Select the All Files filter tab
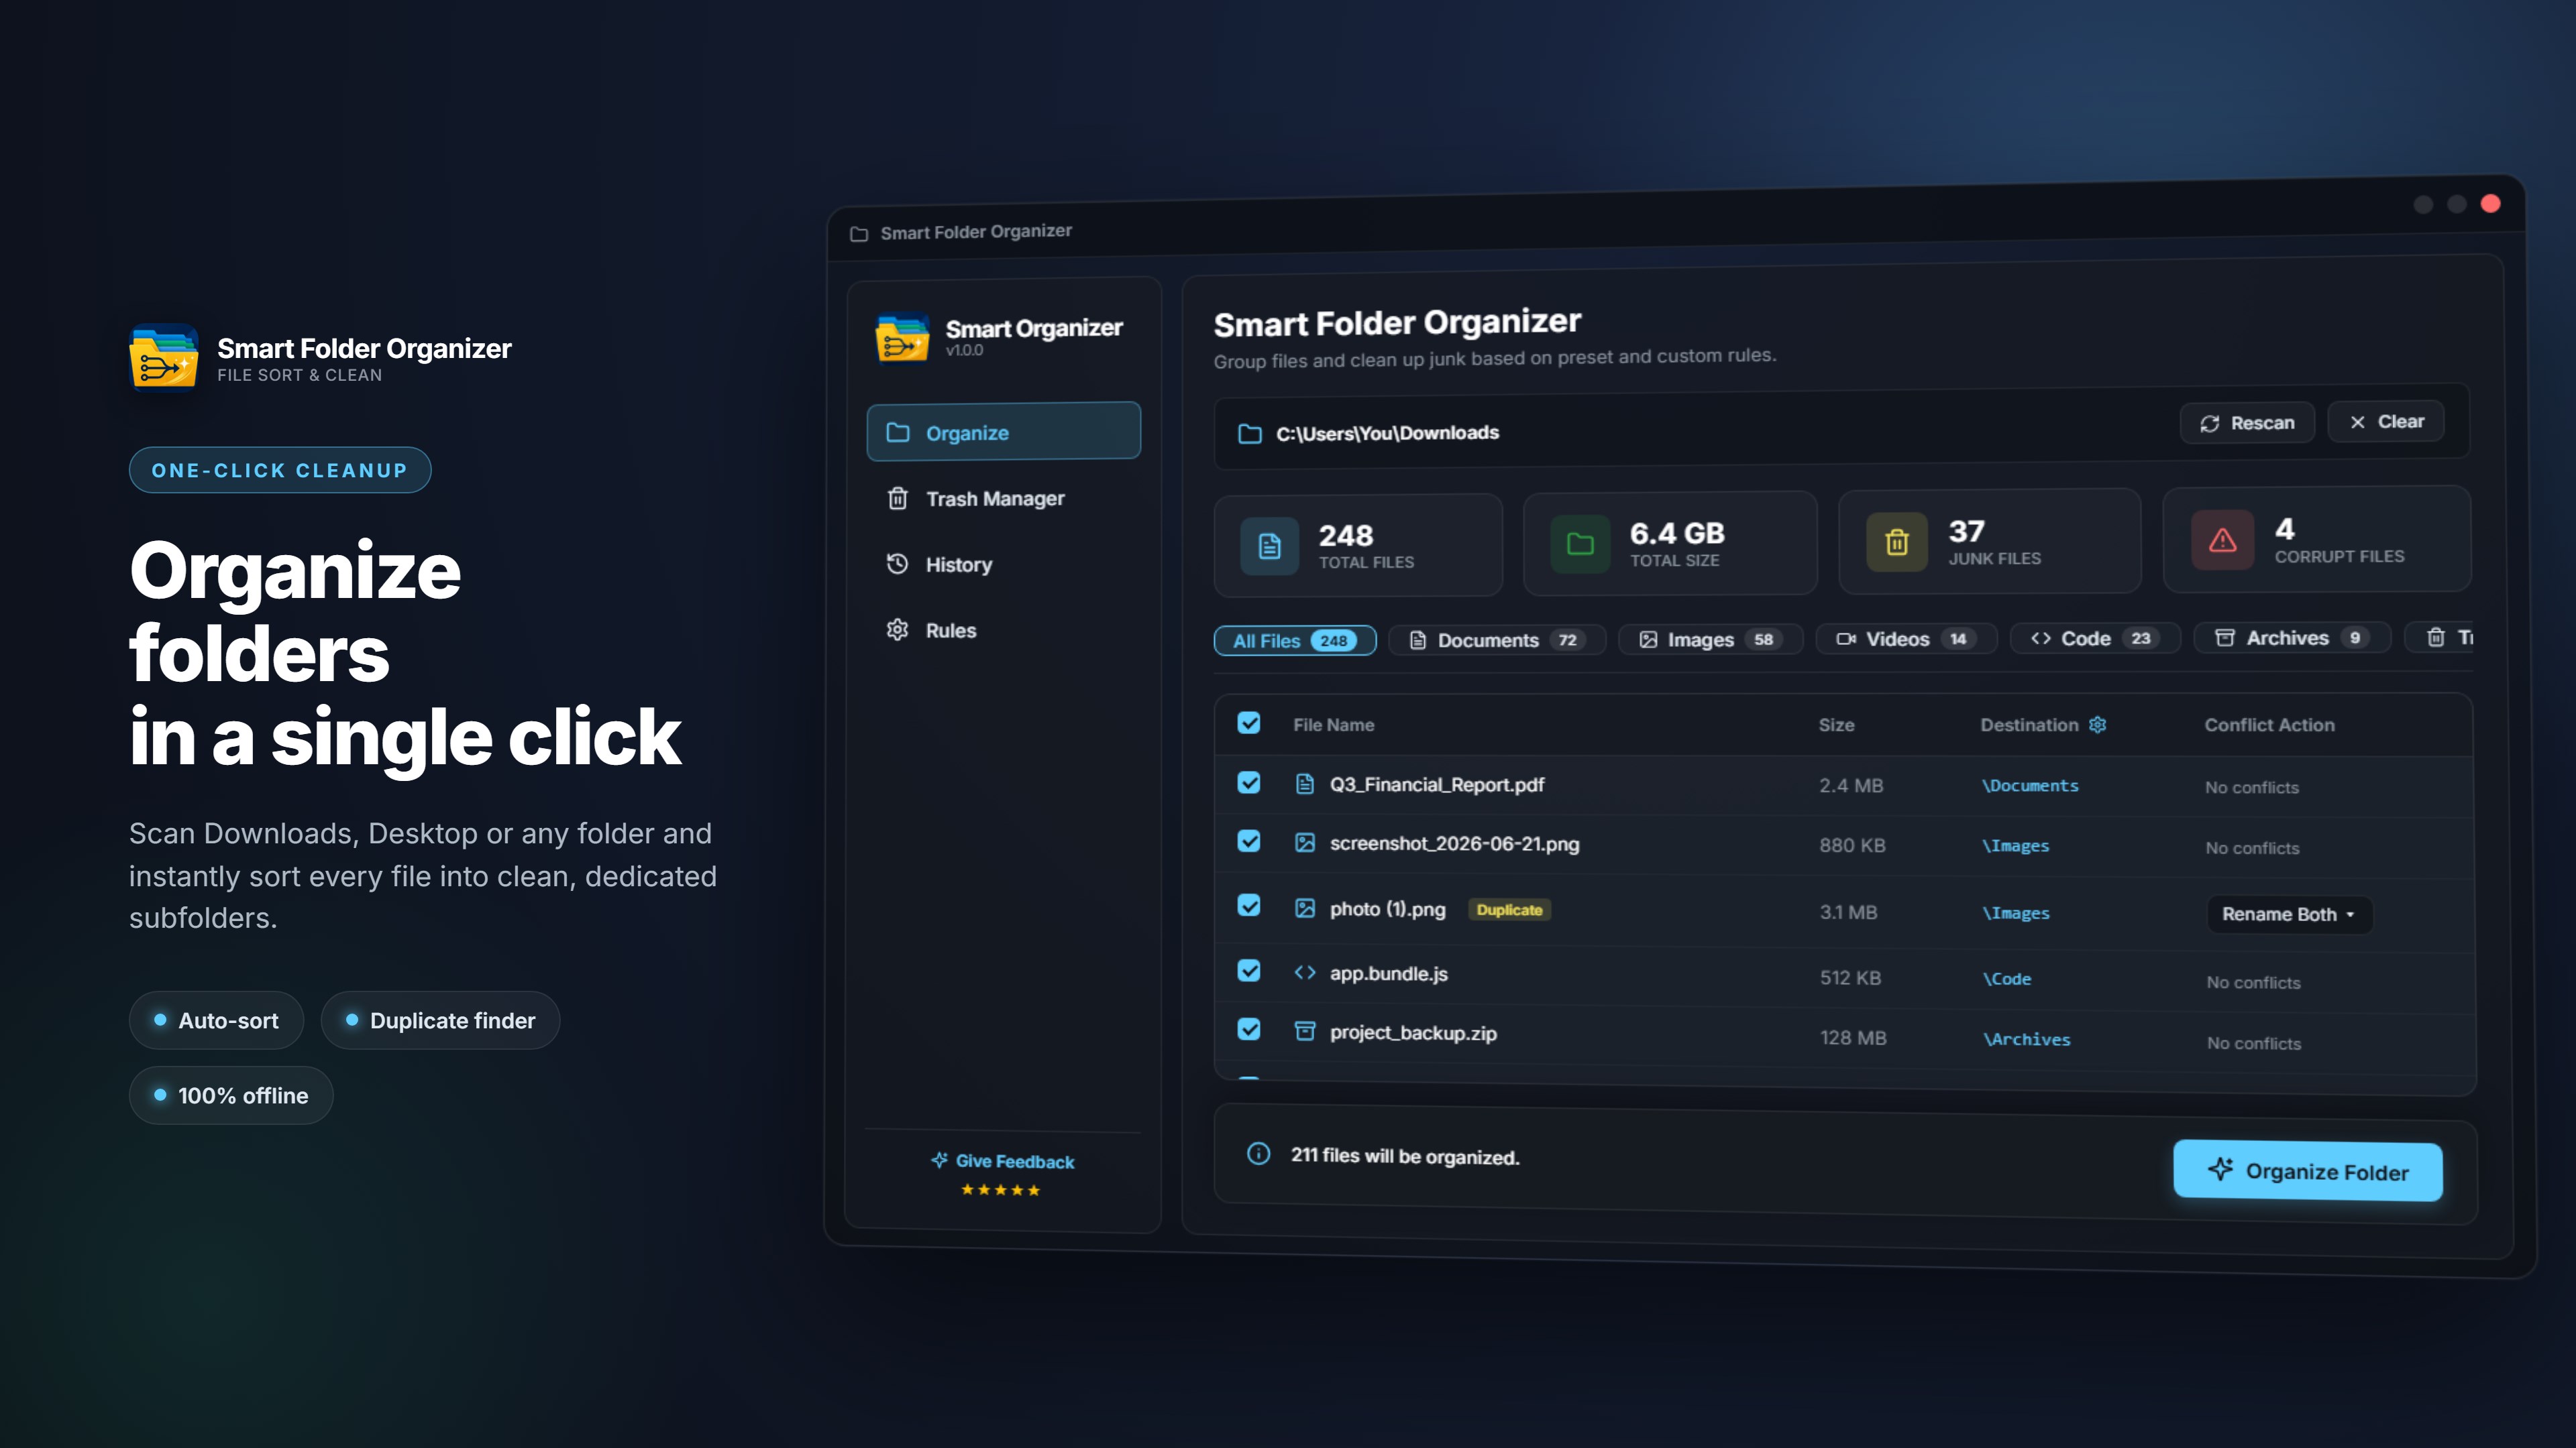 pos(1295,641)
